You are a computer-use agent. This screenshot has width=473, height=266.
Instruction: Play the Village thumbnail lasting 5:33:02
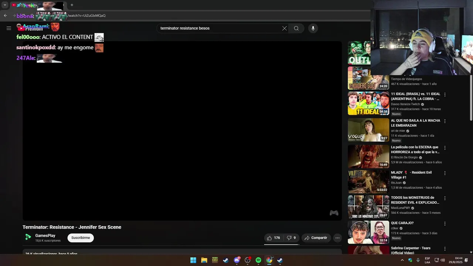pos(368,181)
